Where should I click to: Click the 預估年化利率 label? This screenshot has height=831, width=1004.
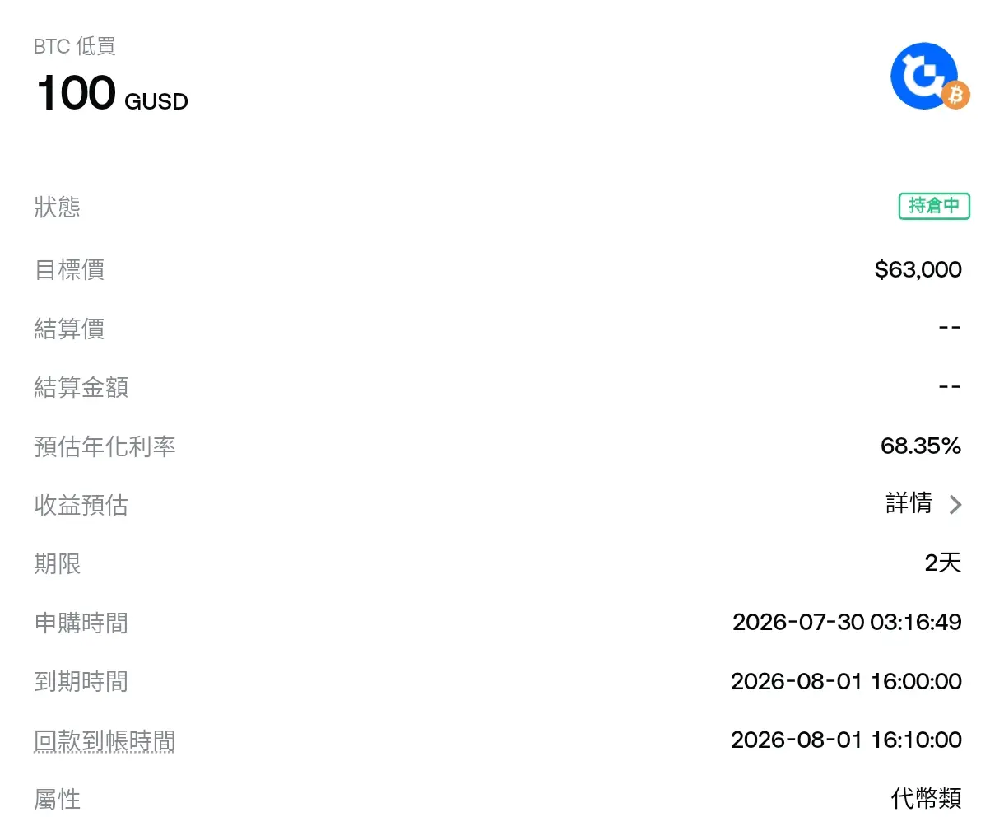pos(105,446)
